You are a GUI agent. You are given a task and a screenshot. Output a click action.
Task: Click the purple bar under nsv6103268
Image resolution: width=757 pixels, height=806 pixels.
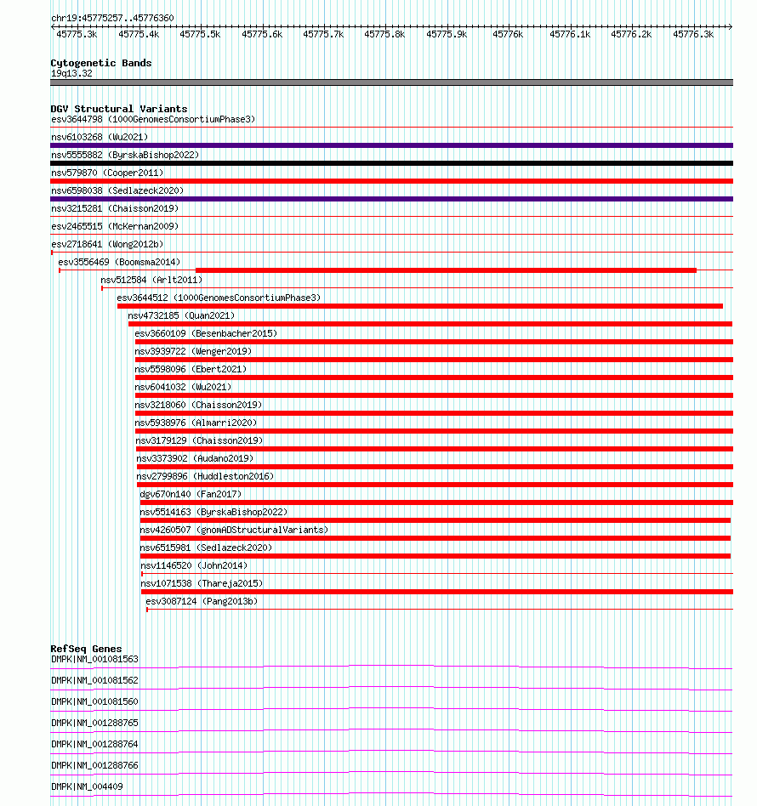coord(391,145)
